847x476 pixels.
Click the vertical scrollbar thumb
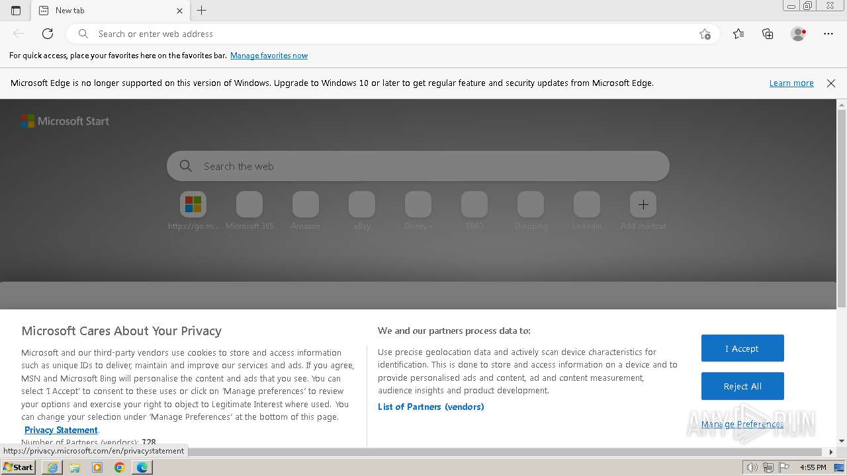click(x=841, y=208)
